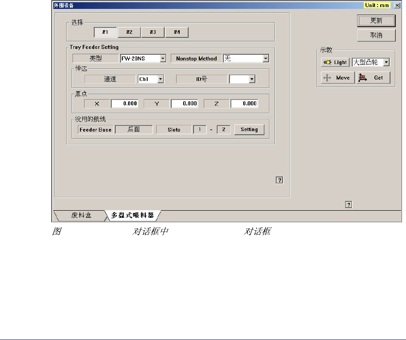Viewport: 406px width, 340px height.
Task: Expand the ID号 dropdown
Action: pos(252,79)
